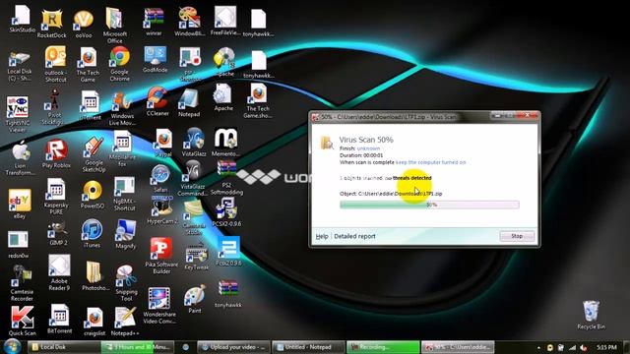This screenshot has width=630, height=354.
Task: Open the GodMode desktop icon
Action: click(156, 59)
